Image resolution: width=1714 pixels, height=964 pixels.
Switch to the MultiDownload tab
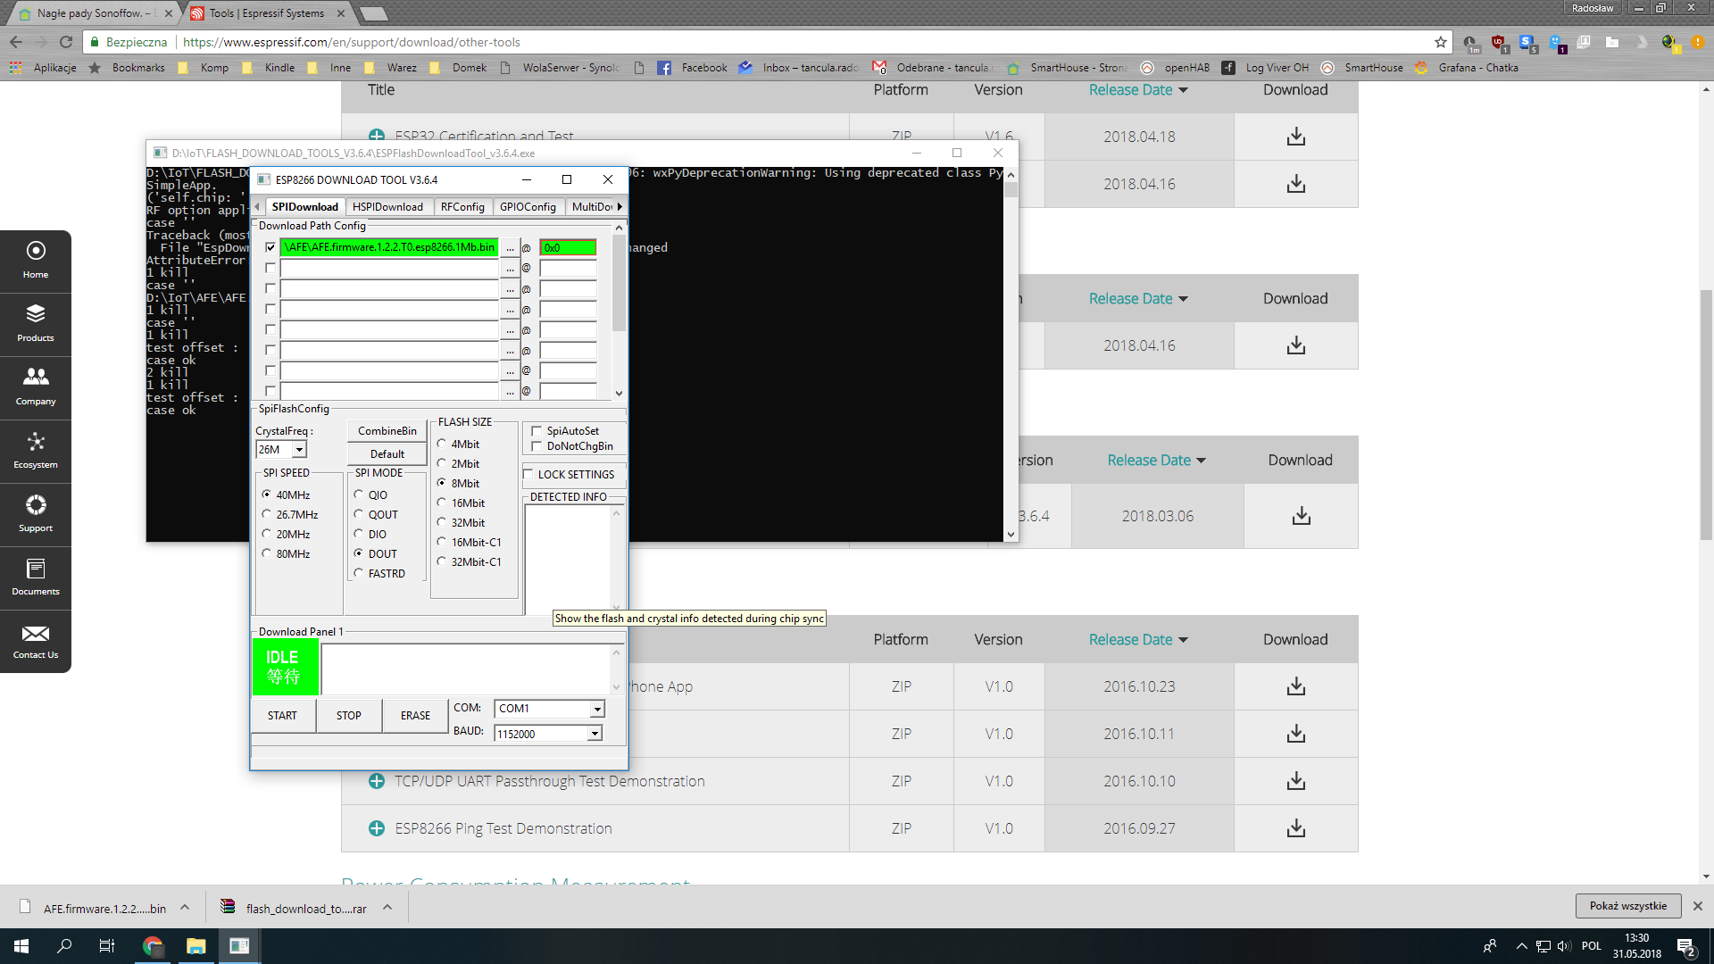coord(592,207)
